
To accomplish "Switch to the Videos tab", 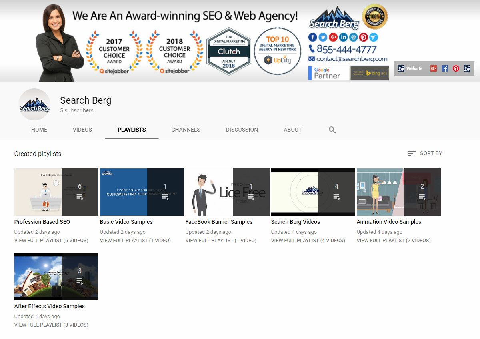I will coord(82,130).
